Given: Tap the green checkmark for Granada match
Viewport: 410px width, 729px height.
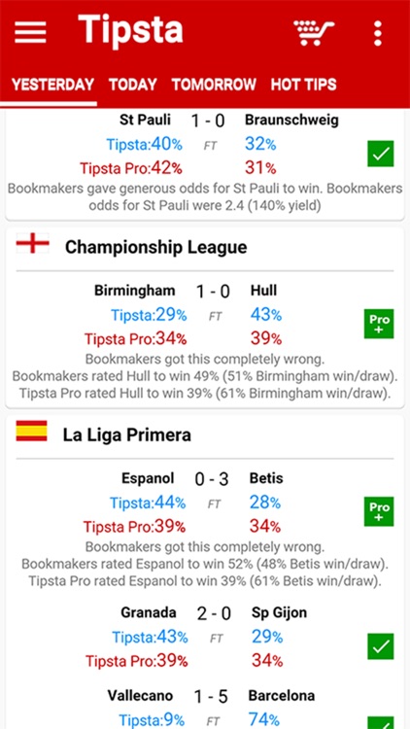Looking at the screenshot, I should pyautogui.click(x=380, y=645).
